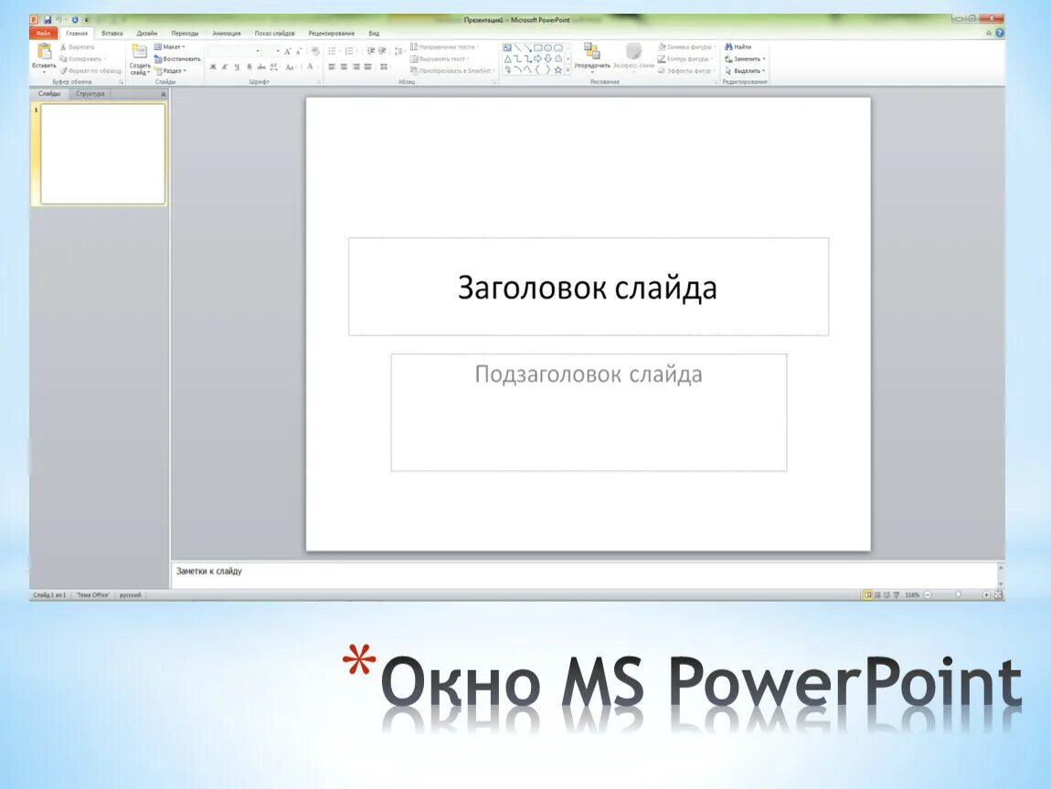Click the Упорядочить arrange icon

point(591,51)
